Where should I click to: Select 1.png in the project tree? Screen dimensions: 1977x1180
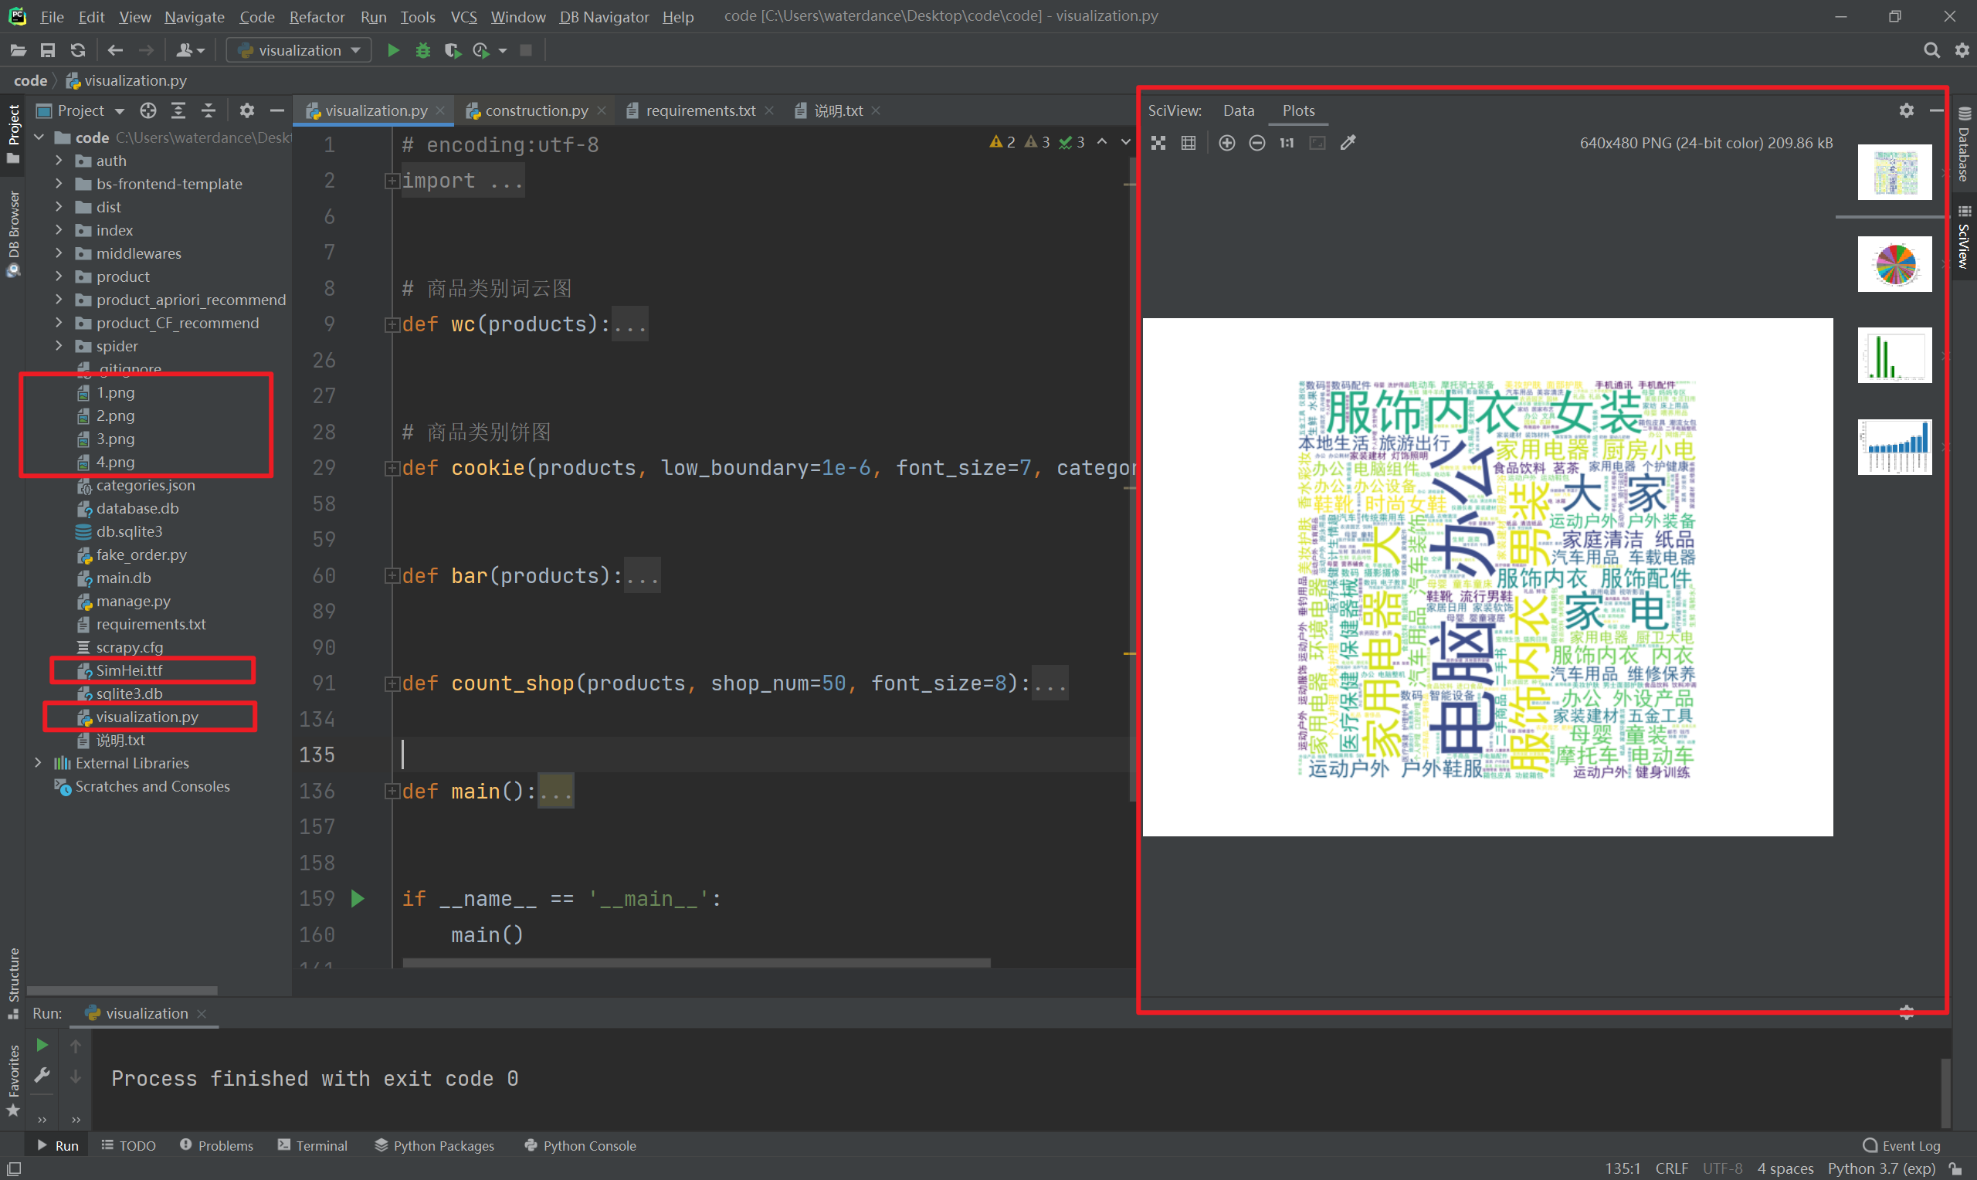coord(115,392)
